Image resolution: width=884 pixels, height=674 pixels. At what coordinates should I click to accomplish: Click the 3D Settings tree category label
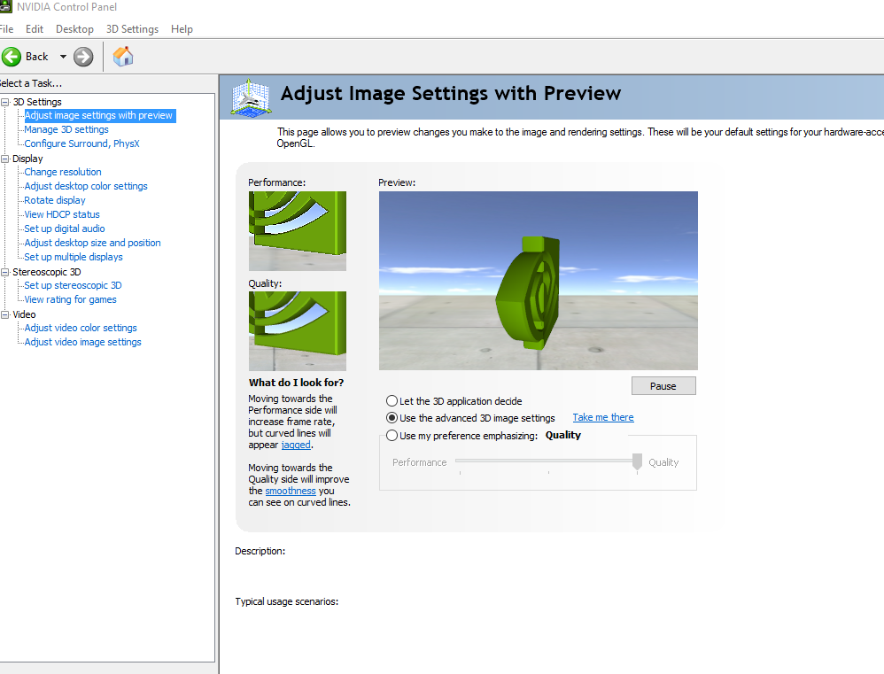coord(37,102)
